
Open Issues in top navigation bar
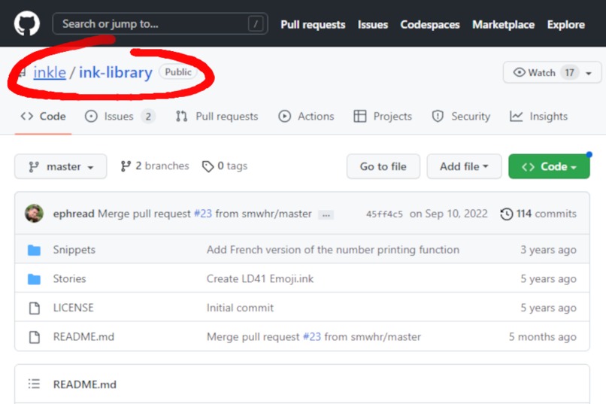(373, 24)
